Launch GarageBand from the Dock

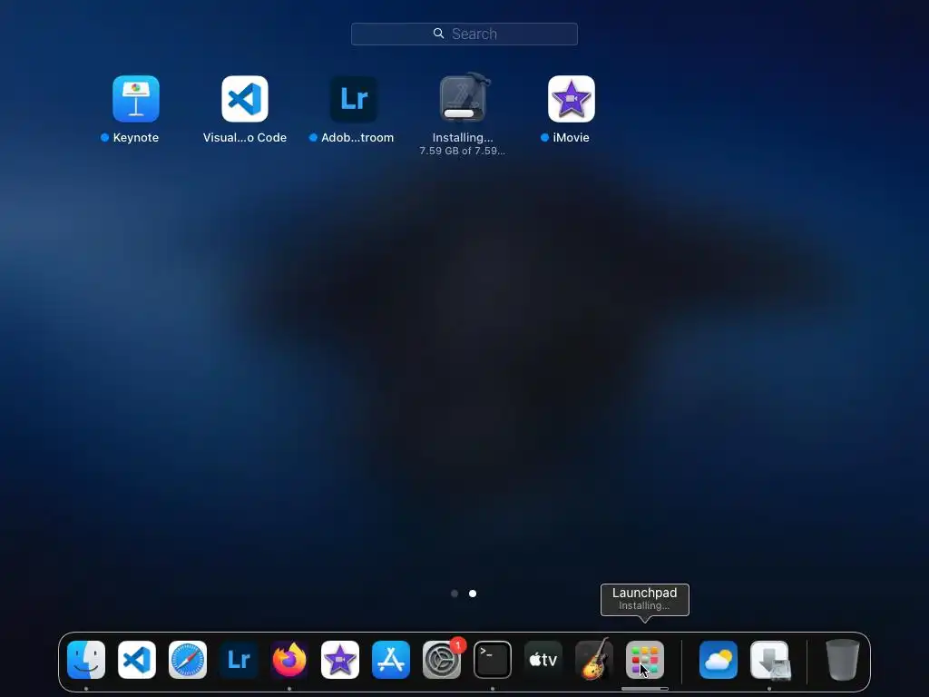(594, 659)
